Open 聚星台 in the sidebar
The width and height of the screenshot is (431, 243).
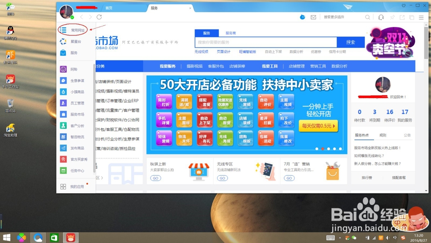coord(71,41)
